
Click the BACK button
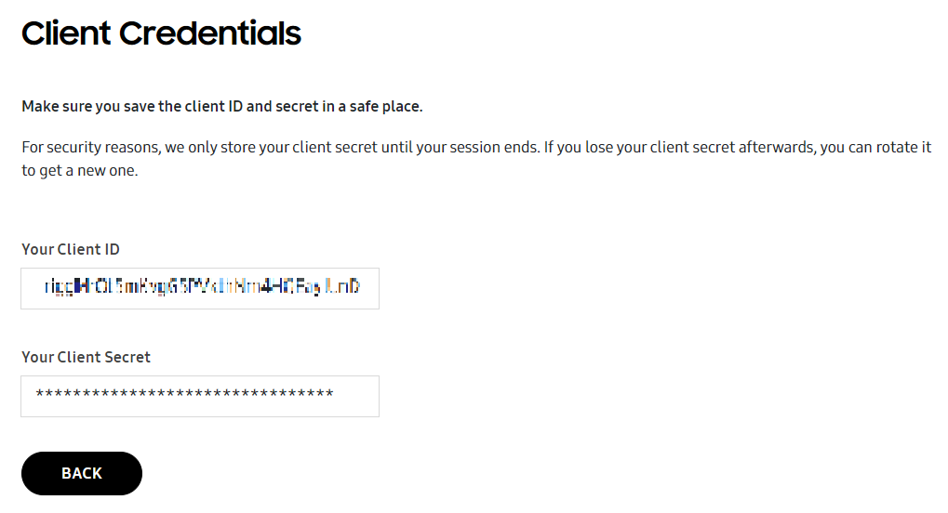[82, 473]
